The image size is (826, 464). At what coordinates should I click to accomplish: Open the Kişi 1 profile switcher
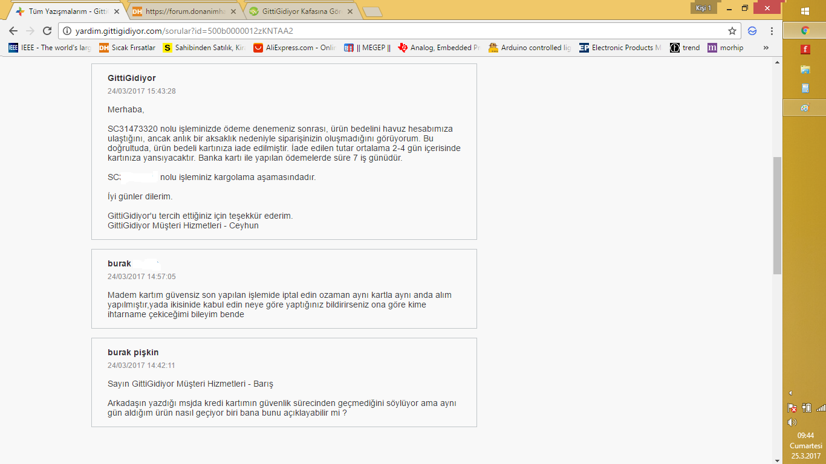703,8
